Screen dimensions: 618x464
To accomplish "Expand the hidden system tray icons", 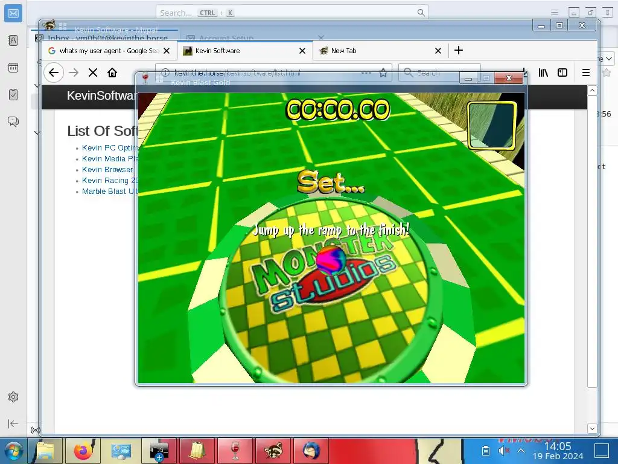I will (x=521, y=451).
